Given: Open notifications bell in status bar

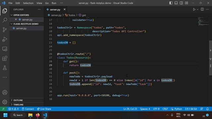Looking at the screenshot, I should click(x=207, y=109).
